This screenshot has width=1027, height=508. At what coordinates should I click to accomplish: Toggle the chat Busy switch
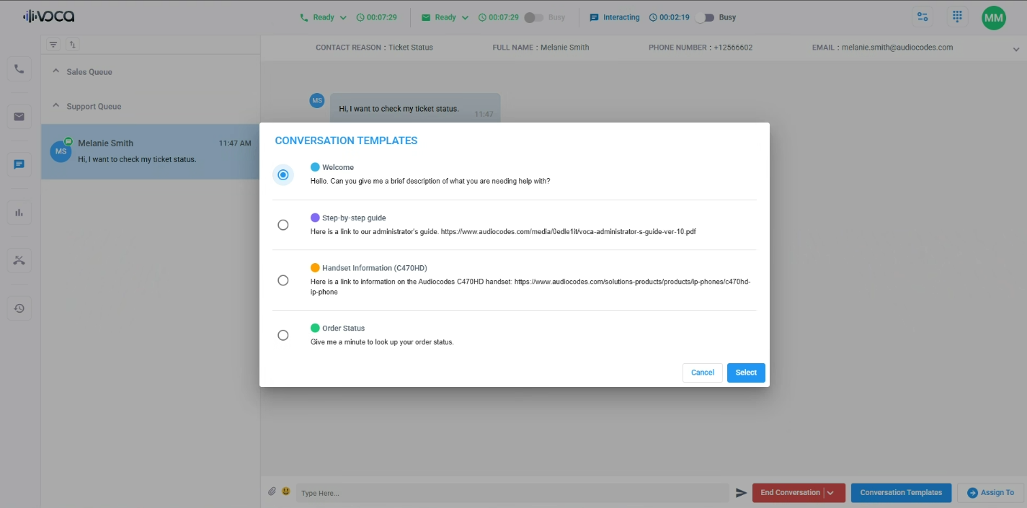(703, 17)
